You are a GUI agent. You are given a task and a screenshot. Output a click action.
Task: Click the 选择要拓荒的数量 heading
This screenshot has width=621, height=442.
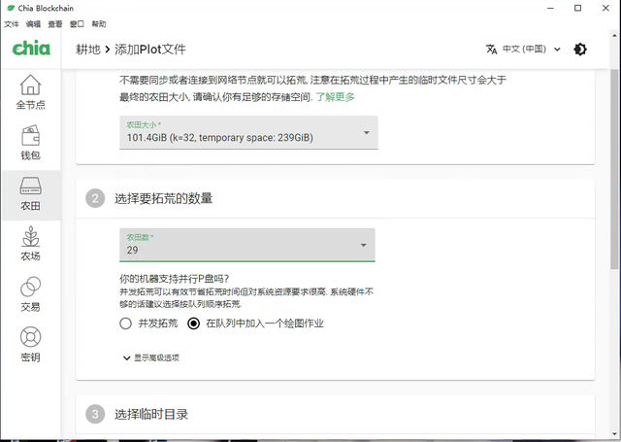point(164,198)
